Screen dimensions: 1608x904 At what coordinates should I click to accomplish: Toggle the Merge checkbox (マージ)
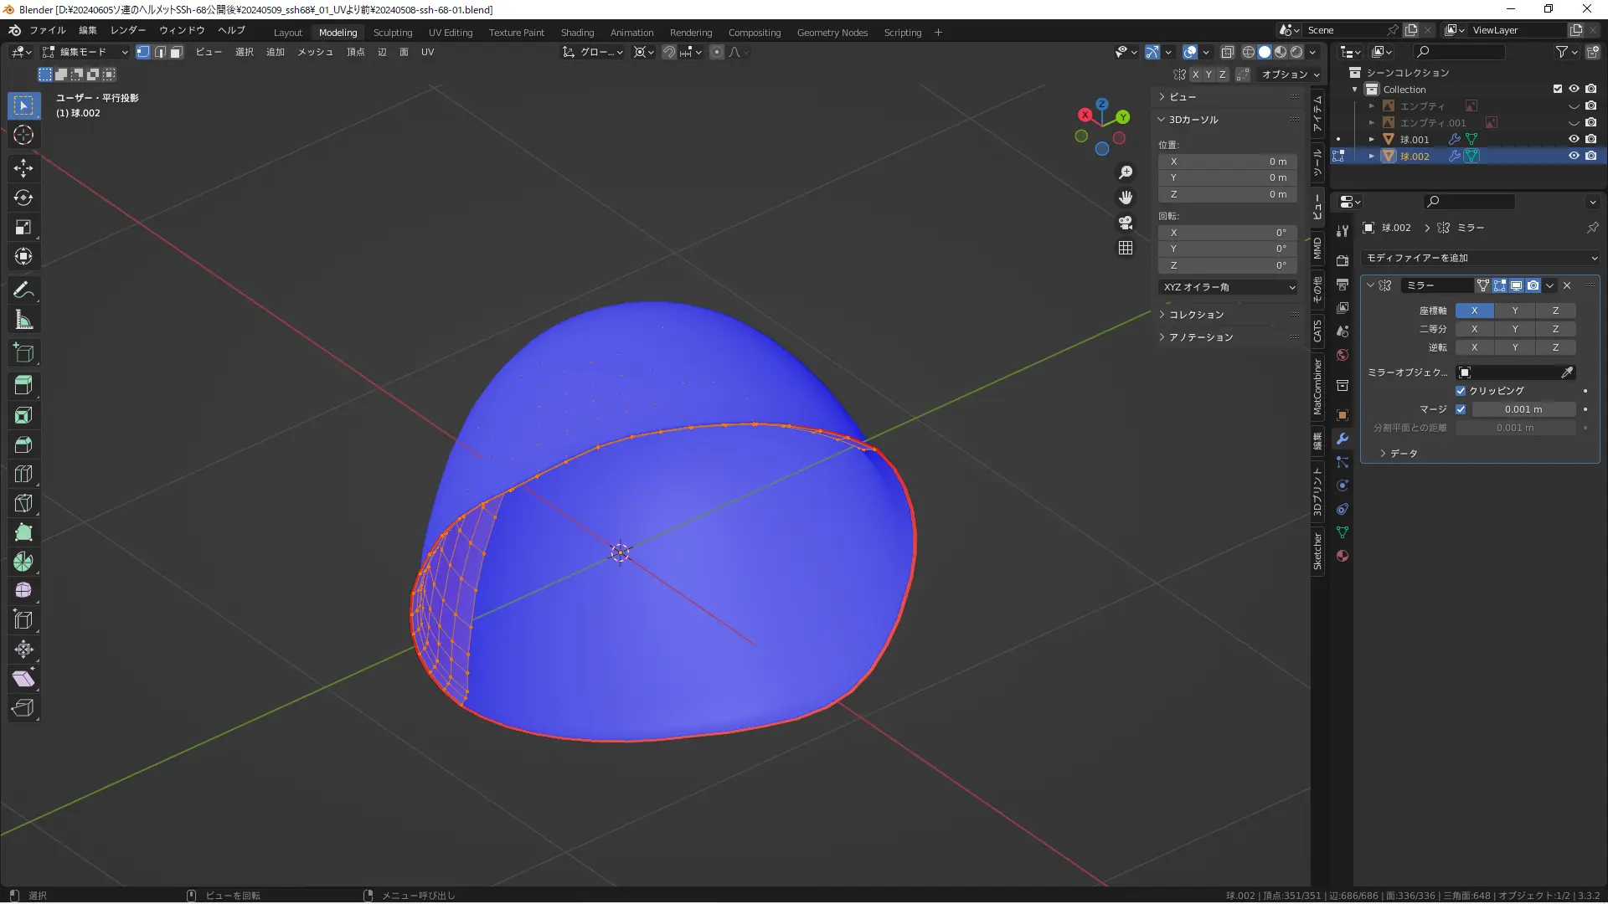pyautogui.click(x=1461, y=409)
